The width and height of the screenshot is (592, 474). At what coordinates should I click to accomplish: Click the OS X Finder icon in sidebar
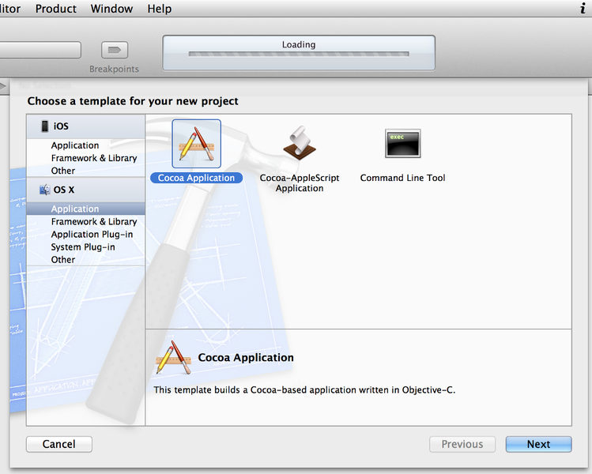tap(44, 190)
